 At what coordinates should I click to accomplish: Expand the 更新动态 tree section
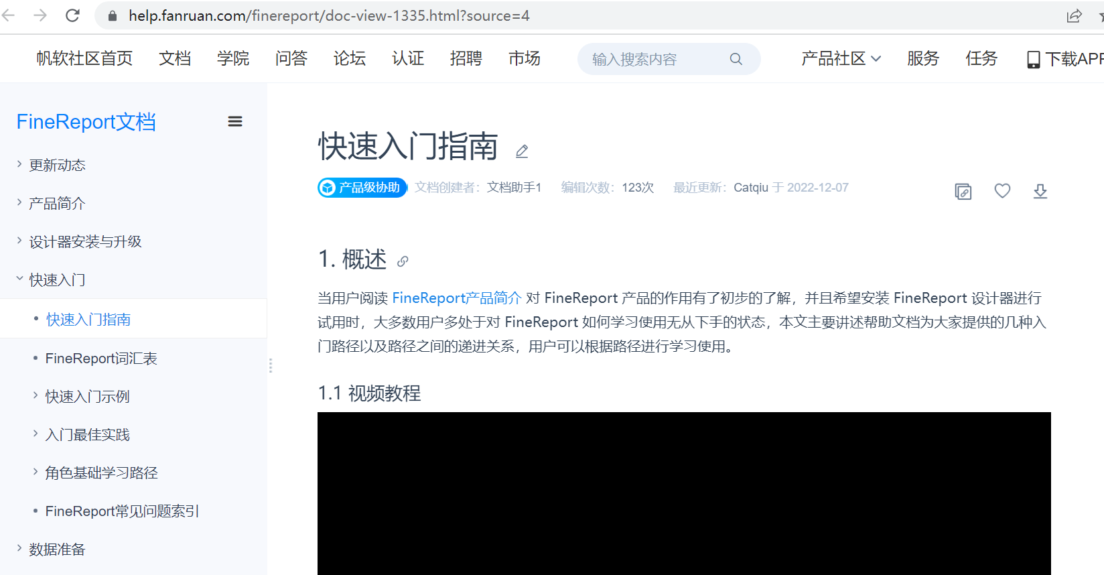tap(56, 165)
